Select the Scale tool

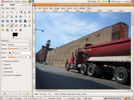coord(7,21)
